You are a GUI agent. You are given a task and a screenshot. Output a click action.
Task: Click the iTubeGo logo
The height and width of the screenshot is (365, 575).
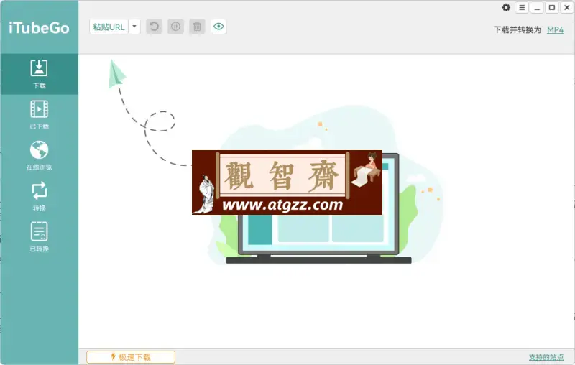pyautogui.click(x=39, y=28)
